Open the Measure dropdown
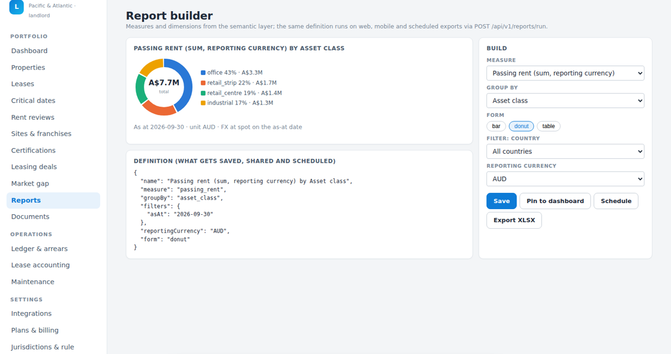The image size is (671, 354). (565, 73)
